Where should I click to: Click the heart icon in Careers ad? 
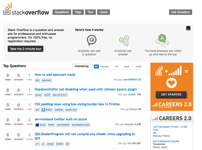(171, 83)
